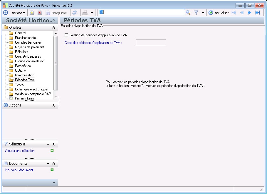Click the refresh arrows icon
Screen dimensions: 267x194
(x=75, y=13)
